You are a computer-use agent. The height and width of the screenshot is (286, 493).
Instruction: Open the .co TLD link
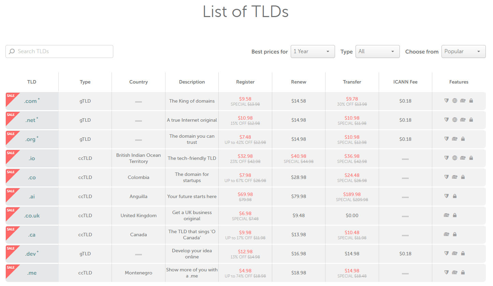tap(32, 178)
